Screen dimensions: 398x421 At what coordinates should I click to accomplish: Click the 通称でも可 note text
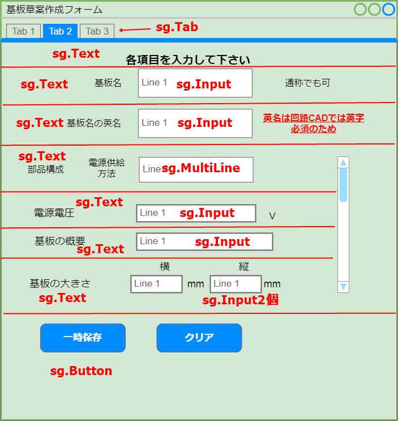click(x=307, y=83)
